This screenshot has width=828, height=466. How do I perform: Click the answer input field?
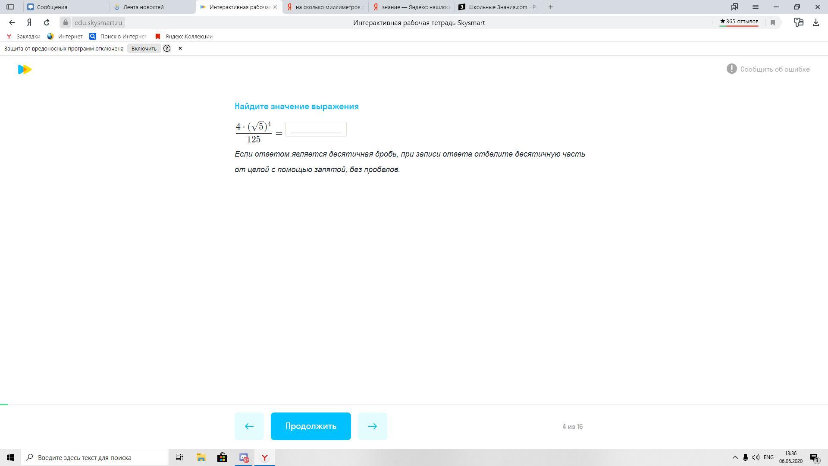(x=316, y=129)
